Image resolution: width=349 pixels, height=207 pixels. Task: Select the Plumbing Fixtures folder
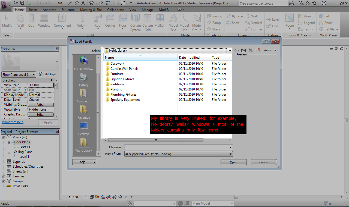click(121, 95)
